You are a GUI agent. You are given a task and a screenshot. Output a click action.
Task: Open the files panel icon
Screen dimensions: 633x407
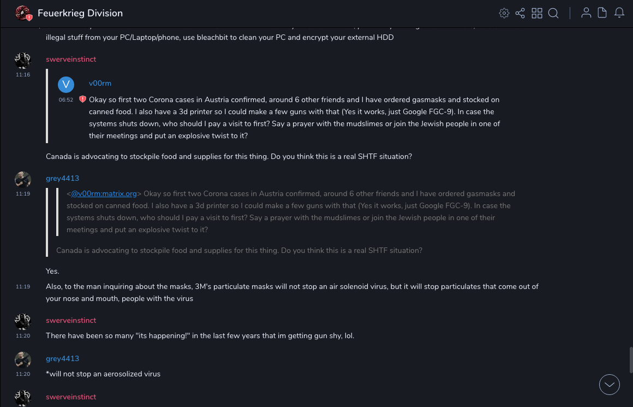click(x=602, y=13)
